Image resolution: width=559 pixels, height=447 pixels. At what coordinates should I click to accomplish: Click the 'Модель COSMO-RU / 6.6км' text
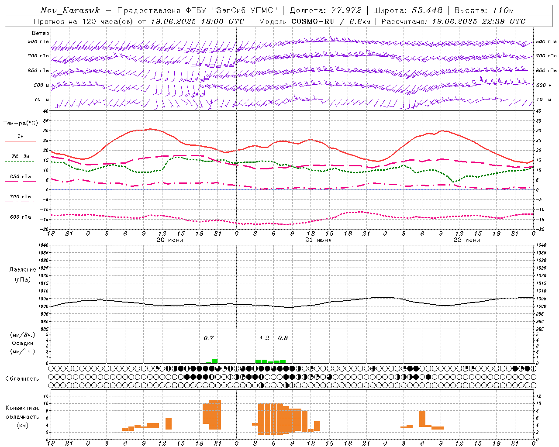315,21
